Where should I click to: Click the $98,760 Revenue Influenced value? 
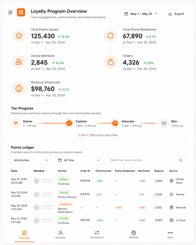pos(43,89)
